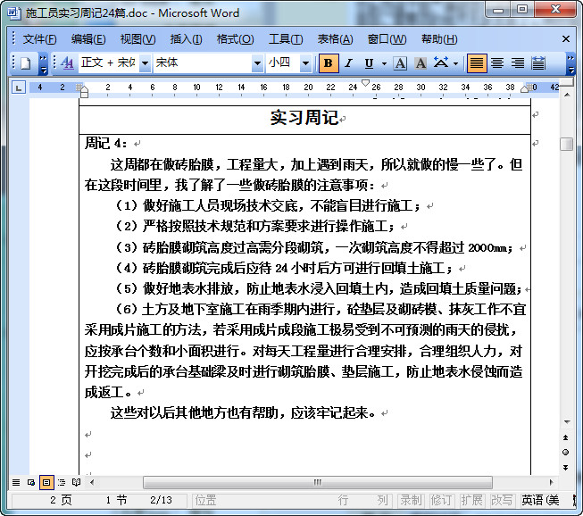Toggle 修订 track changes in status bar
Image resolution: width=583 pixels, height=516 pixels.
(x=441, y=500)
